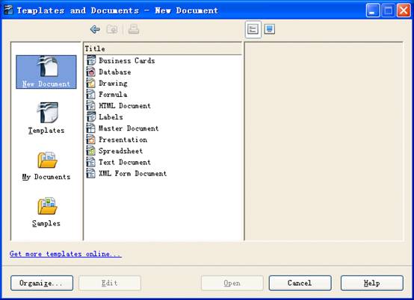Click the Cancel button
The height and width of the screenshot is (300, 414).
(300, 283)
